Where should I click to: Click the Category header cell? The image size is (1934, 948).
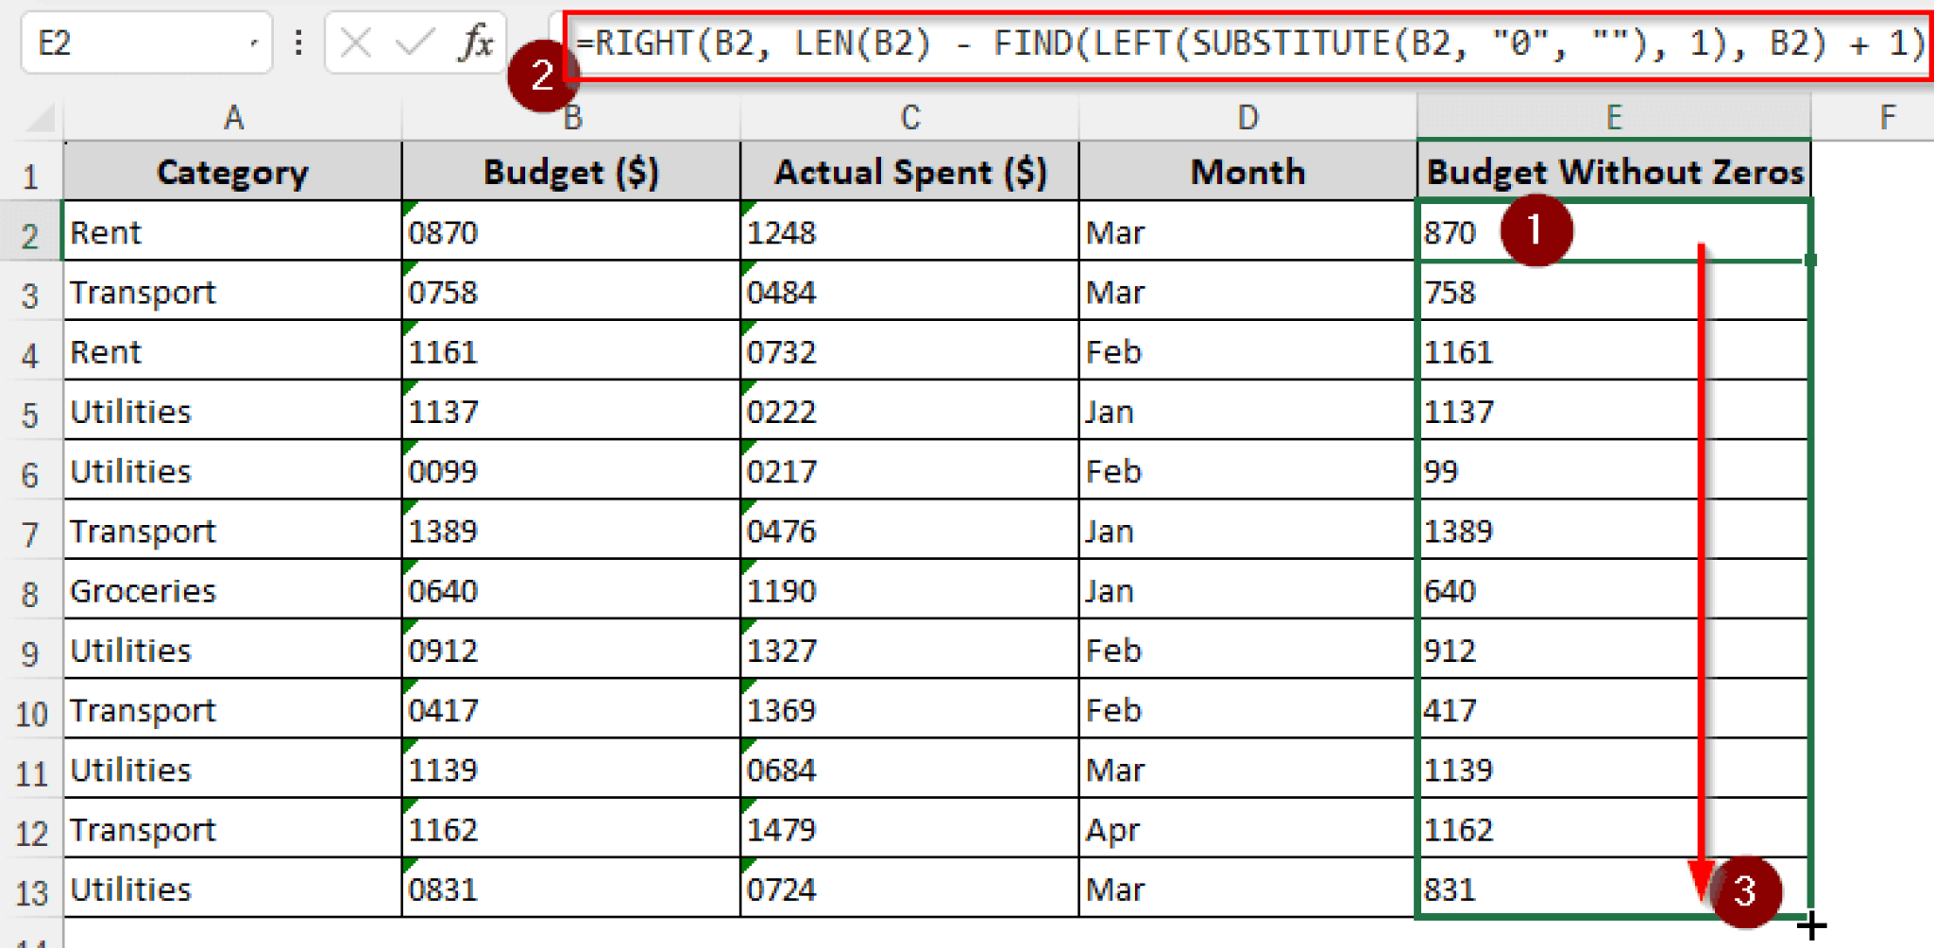[x=232, y=172]
